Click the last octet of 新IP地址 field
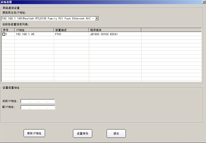Viewport: 206px width, 143px height. (x=50, y=107)
